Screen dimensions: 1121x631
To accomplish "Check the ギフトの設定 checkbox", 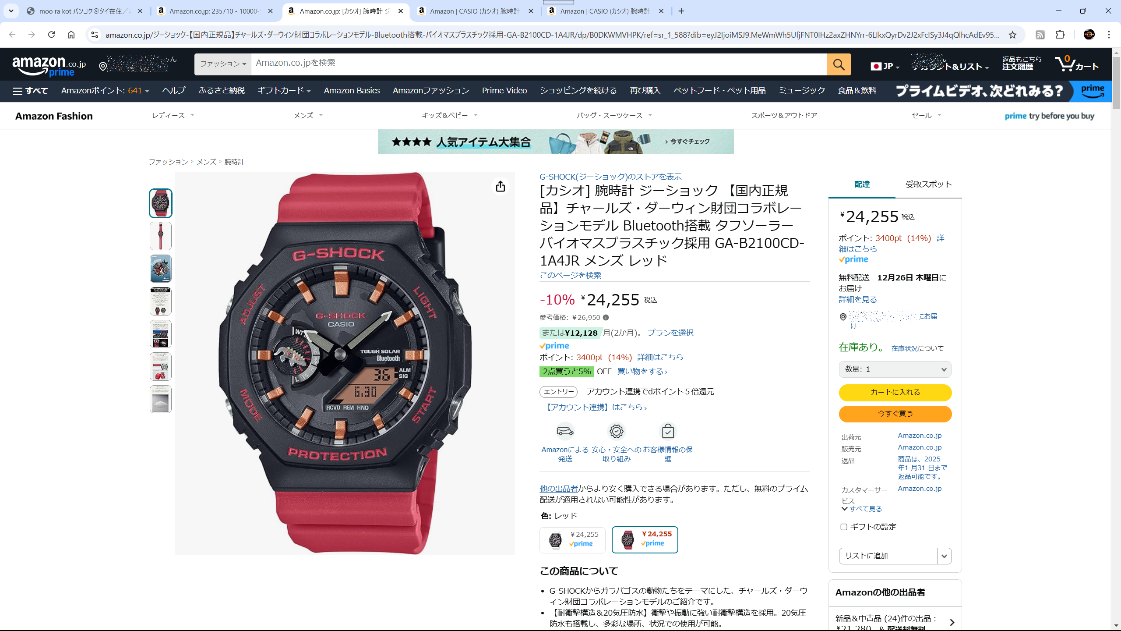I will (843, 527).
